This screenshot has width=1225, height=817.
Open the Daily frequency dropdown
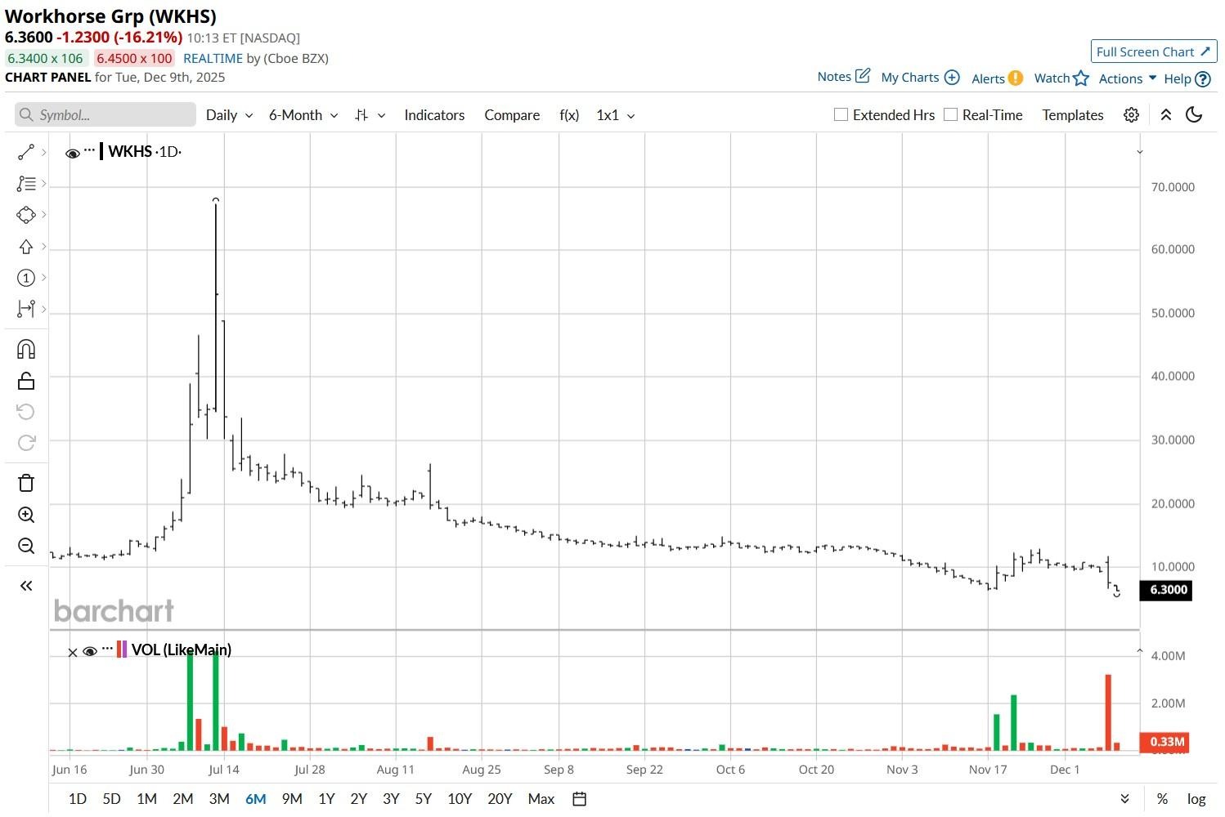[229, 115]
